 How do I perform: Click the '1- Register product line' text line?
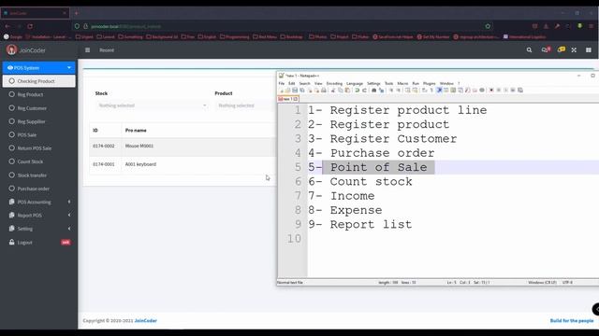point(397,110)
